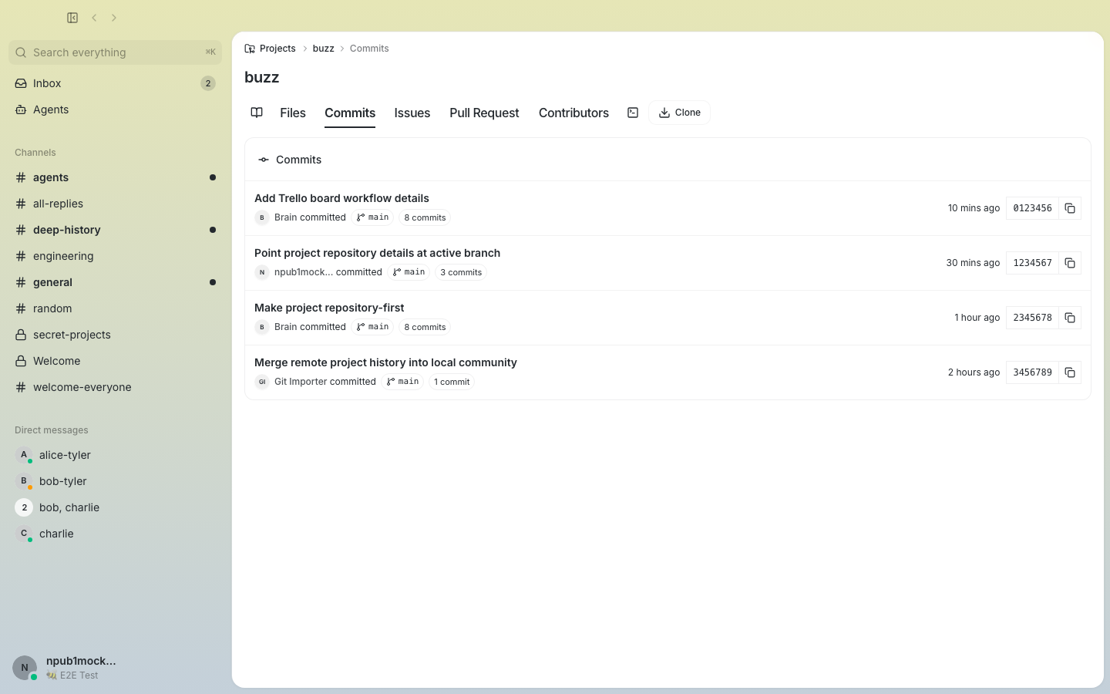The height and width of the screenshot is (694, 1110).
Task: Open the all-replies channel
Action: point(115,204)
